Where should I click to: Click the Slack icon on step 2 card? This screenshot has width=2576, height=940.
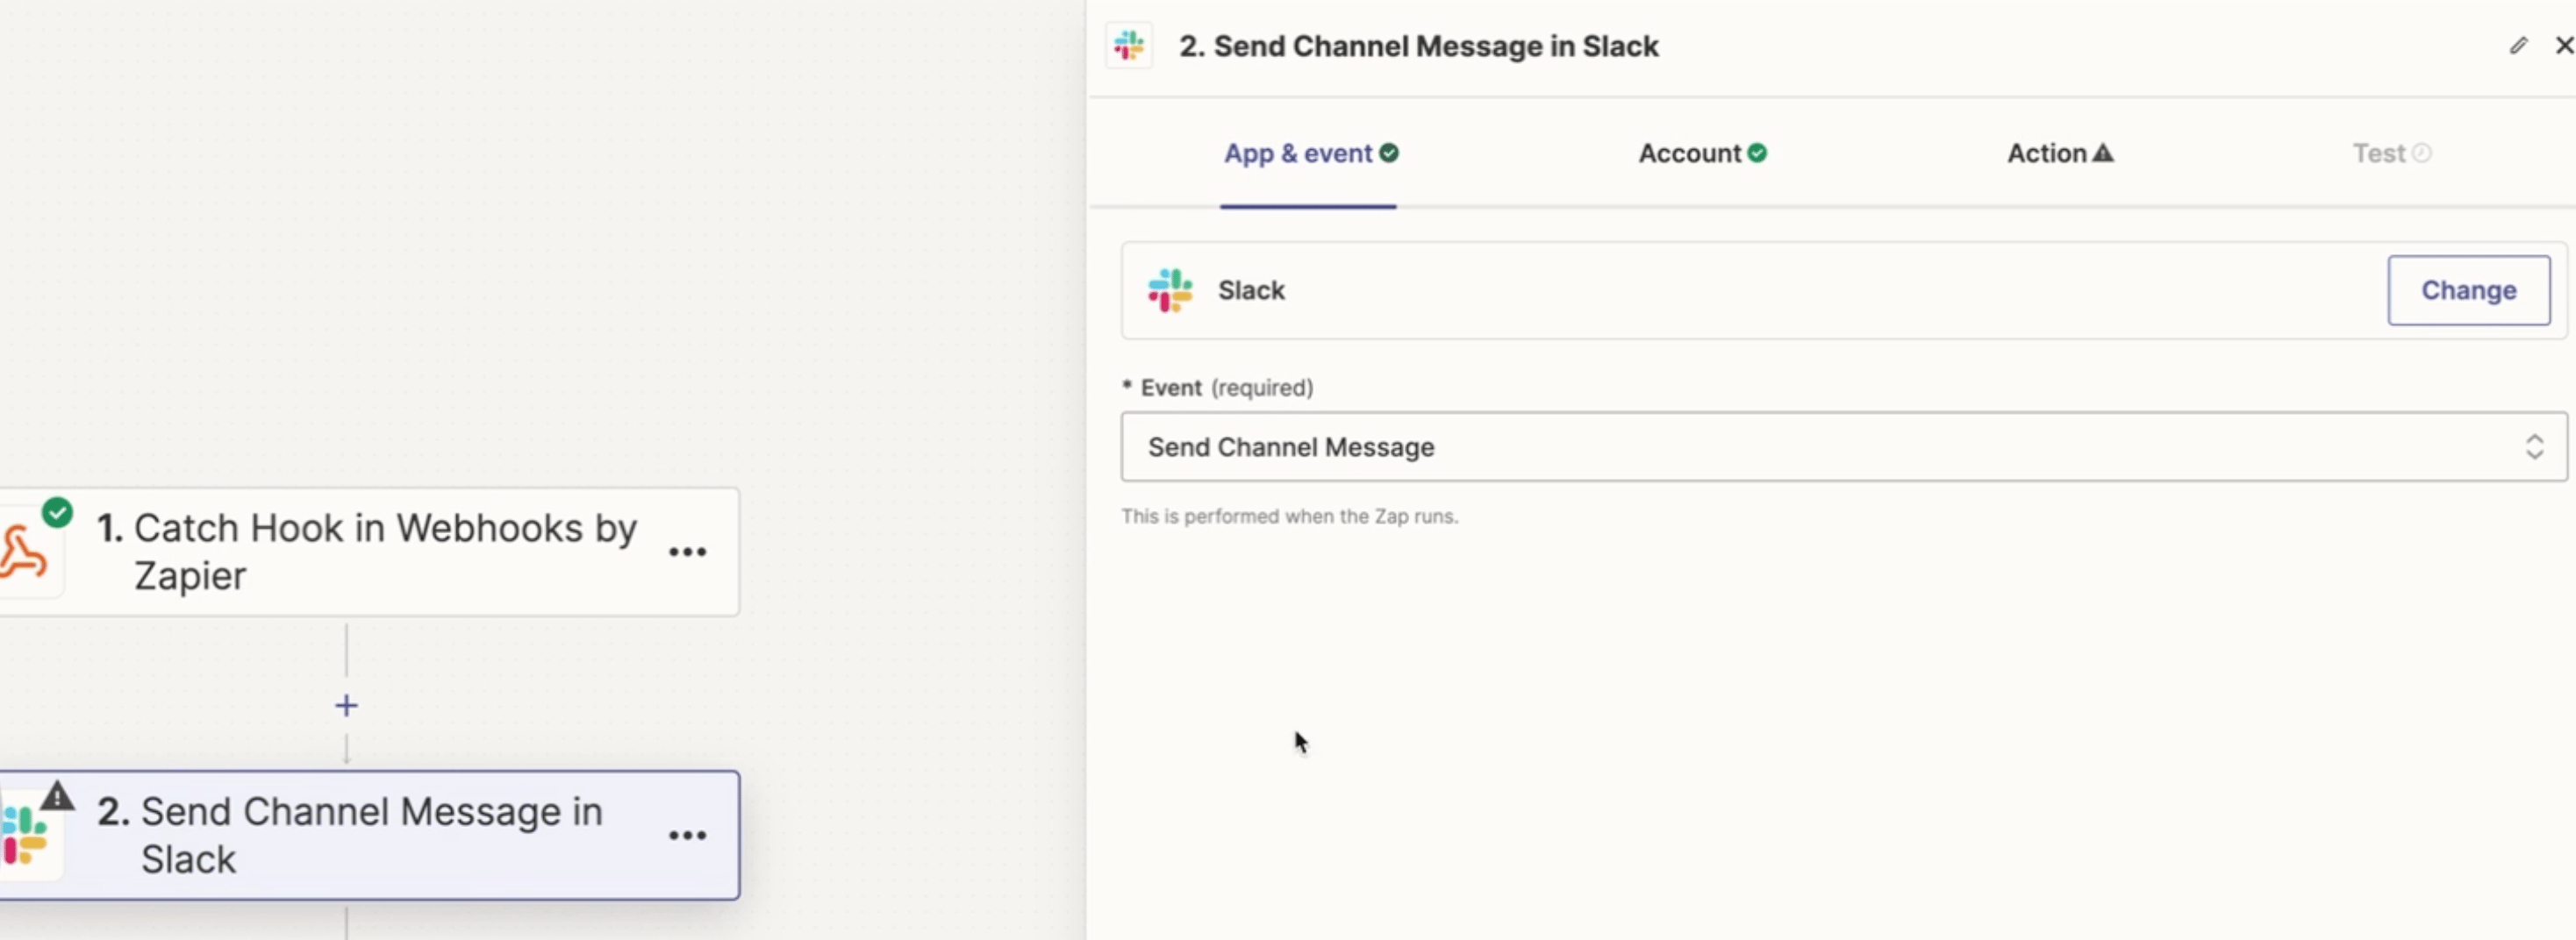click(24, 837)
